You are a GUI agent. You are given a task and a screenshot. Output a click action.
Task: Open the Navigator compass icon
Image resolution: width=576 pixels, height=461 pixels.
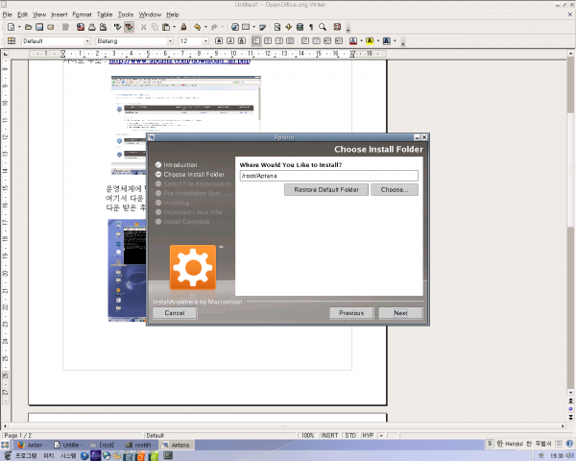(x=289, y=27)
